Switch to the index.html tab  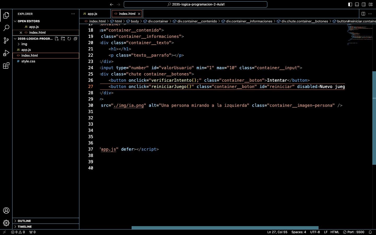pyautogui.click(x=127, y=14)
